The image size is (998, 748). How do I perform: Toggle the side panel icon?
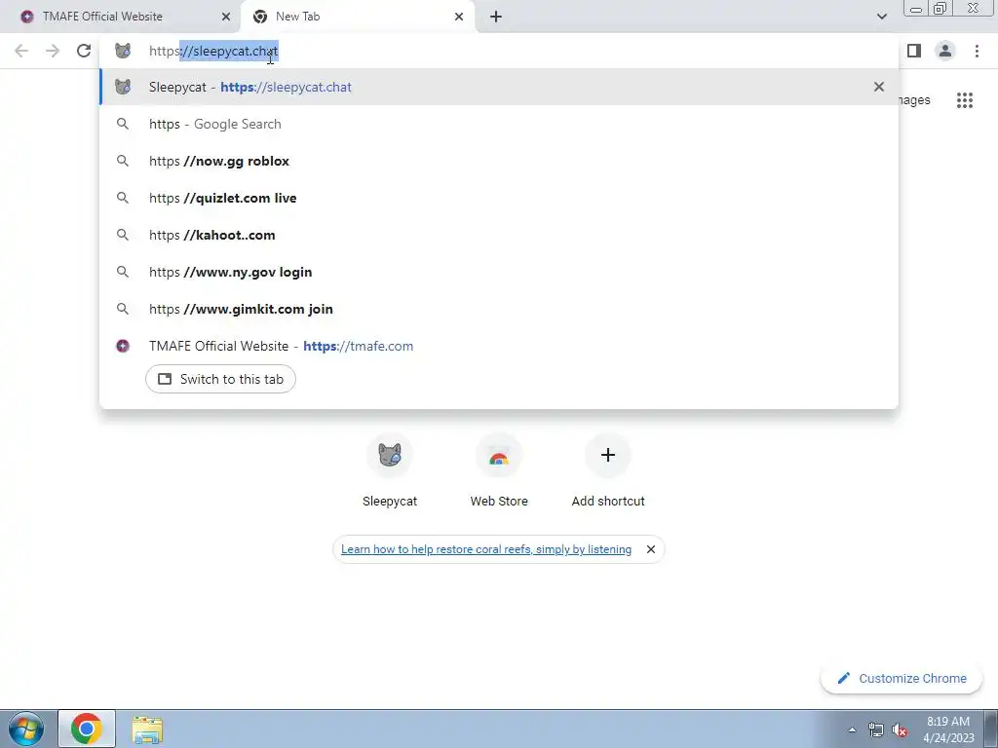click(x=914, y=51)
